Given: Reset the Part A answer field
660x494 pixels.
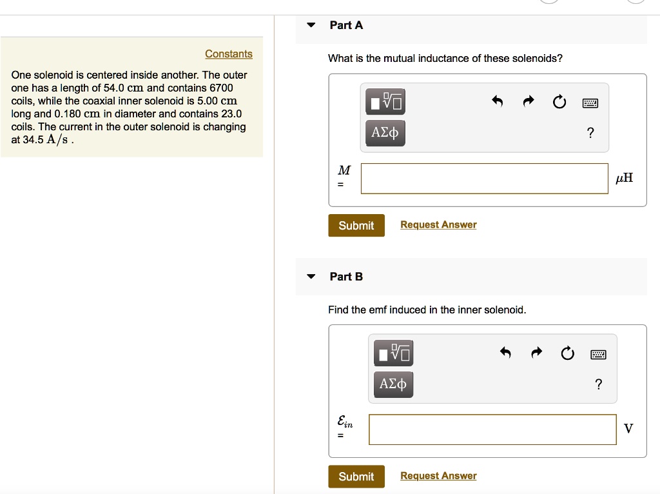Looking at the screenshot, I should (x=559, y=102).
